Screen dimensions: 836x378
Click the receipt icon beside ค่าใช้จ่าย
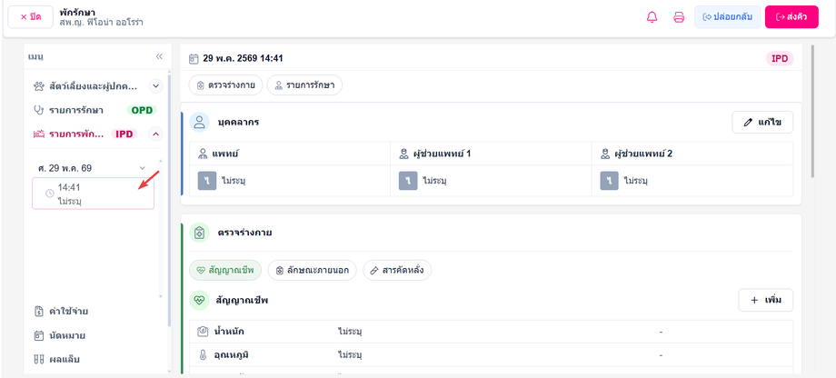pyautogui.click(x=38, y=312)
